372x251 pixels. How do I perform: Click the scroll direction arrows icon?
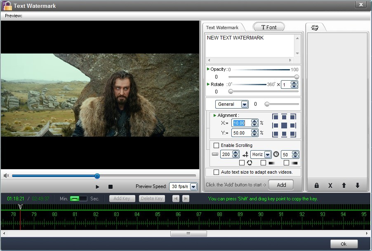[245, 155]
